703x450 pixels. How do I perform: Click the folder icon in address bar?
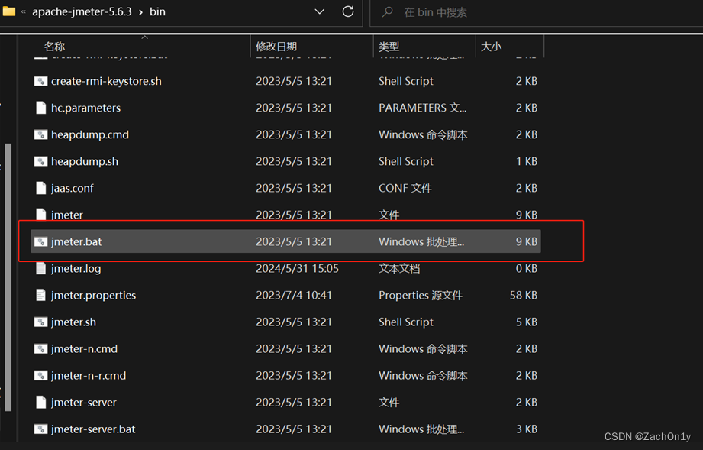pyautogui.click(x=9, y=11)
